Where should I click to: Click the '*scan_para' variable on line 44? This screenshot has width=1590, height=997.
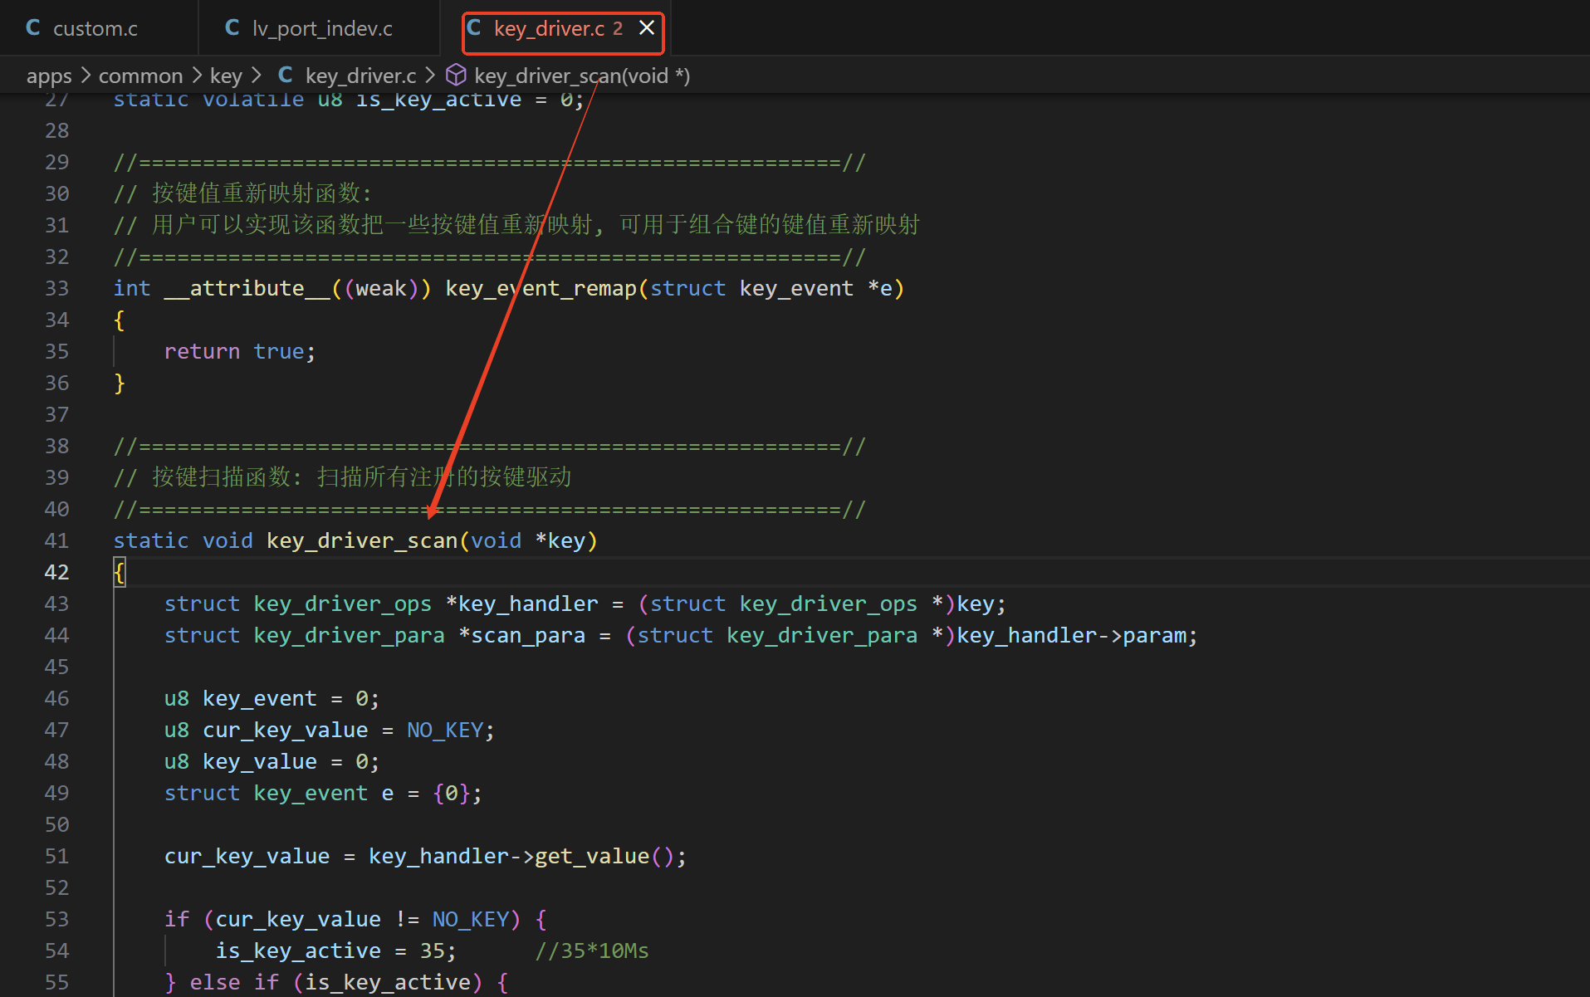[522, 635]
